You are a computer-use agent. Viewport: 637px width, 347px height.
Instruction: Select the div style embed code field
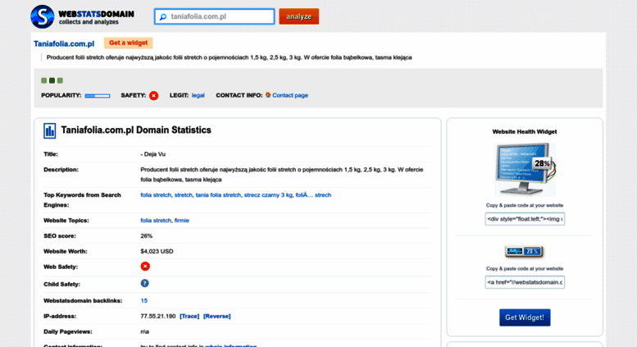click(525, 219)
